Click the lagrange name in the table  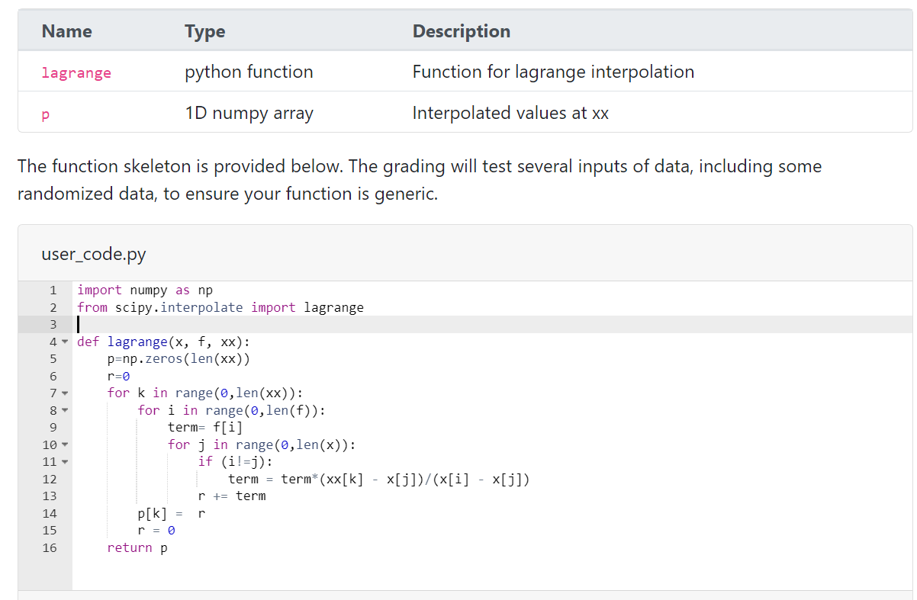(x=76, y=72)
